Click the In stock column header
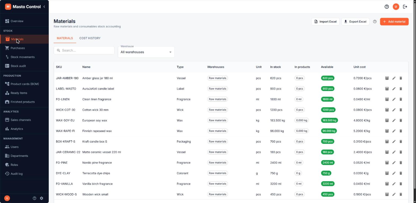 [275, 67]
